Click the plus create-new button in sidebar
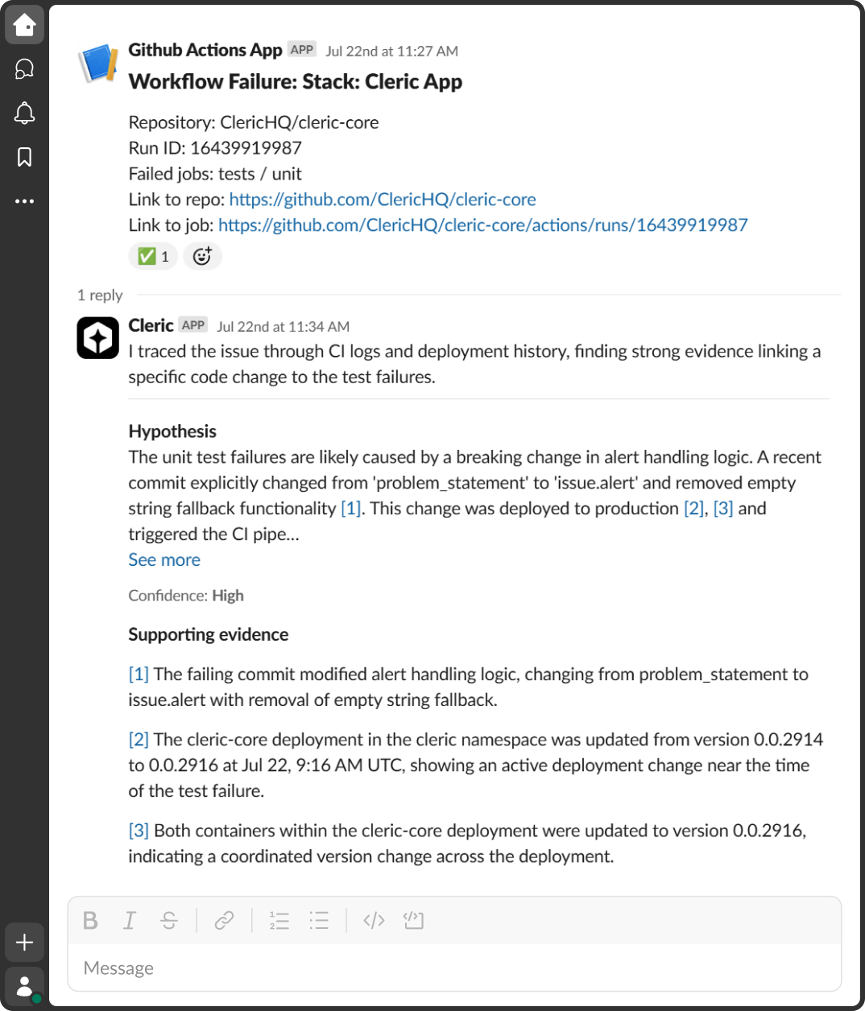Viewport: 865px width, 1011px height. [x=24, y=943]
